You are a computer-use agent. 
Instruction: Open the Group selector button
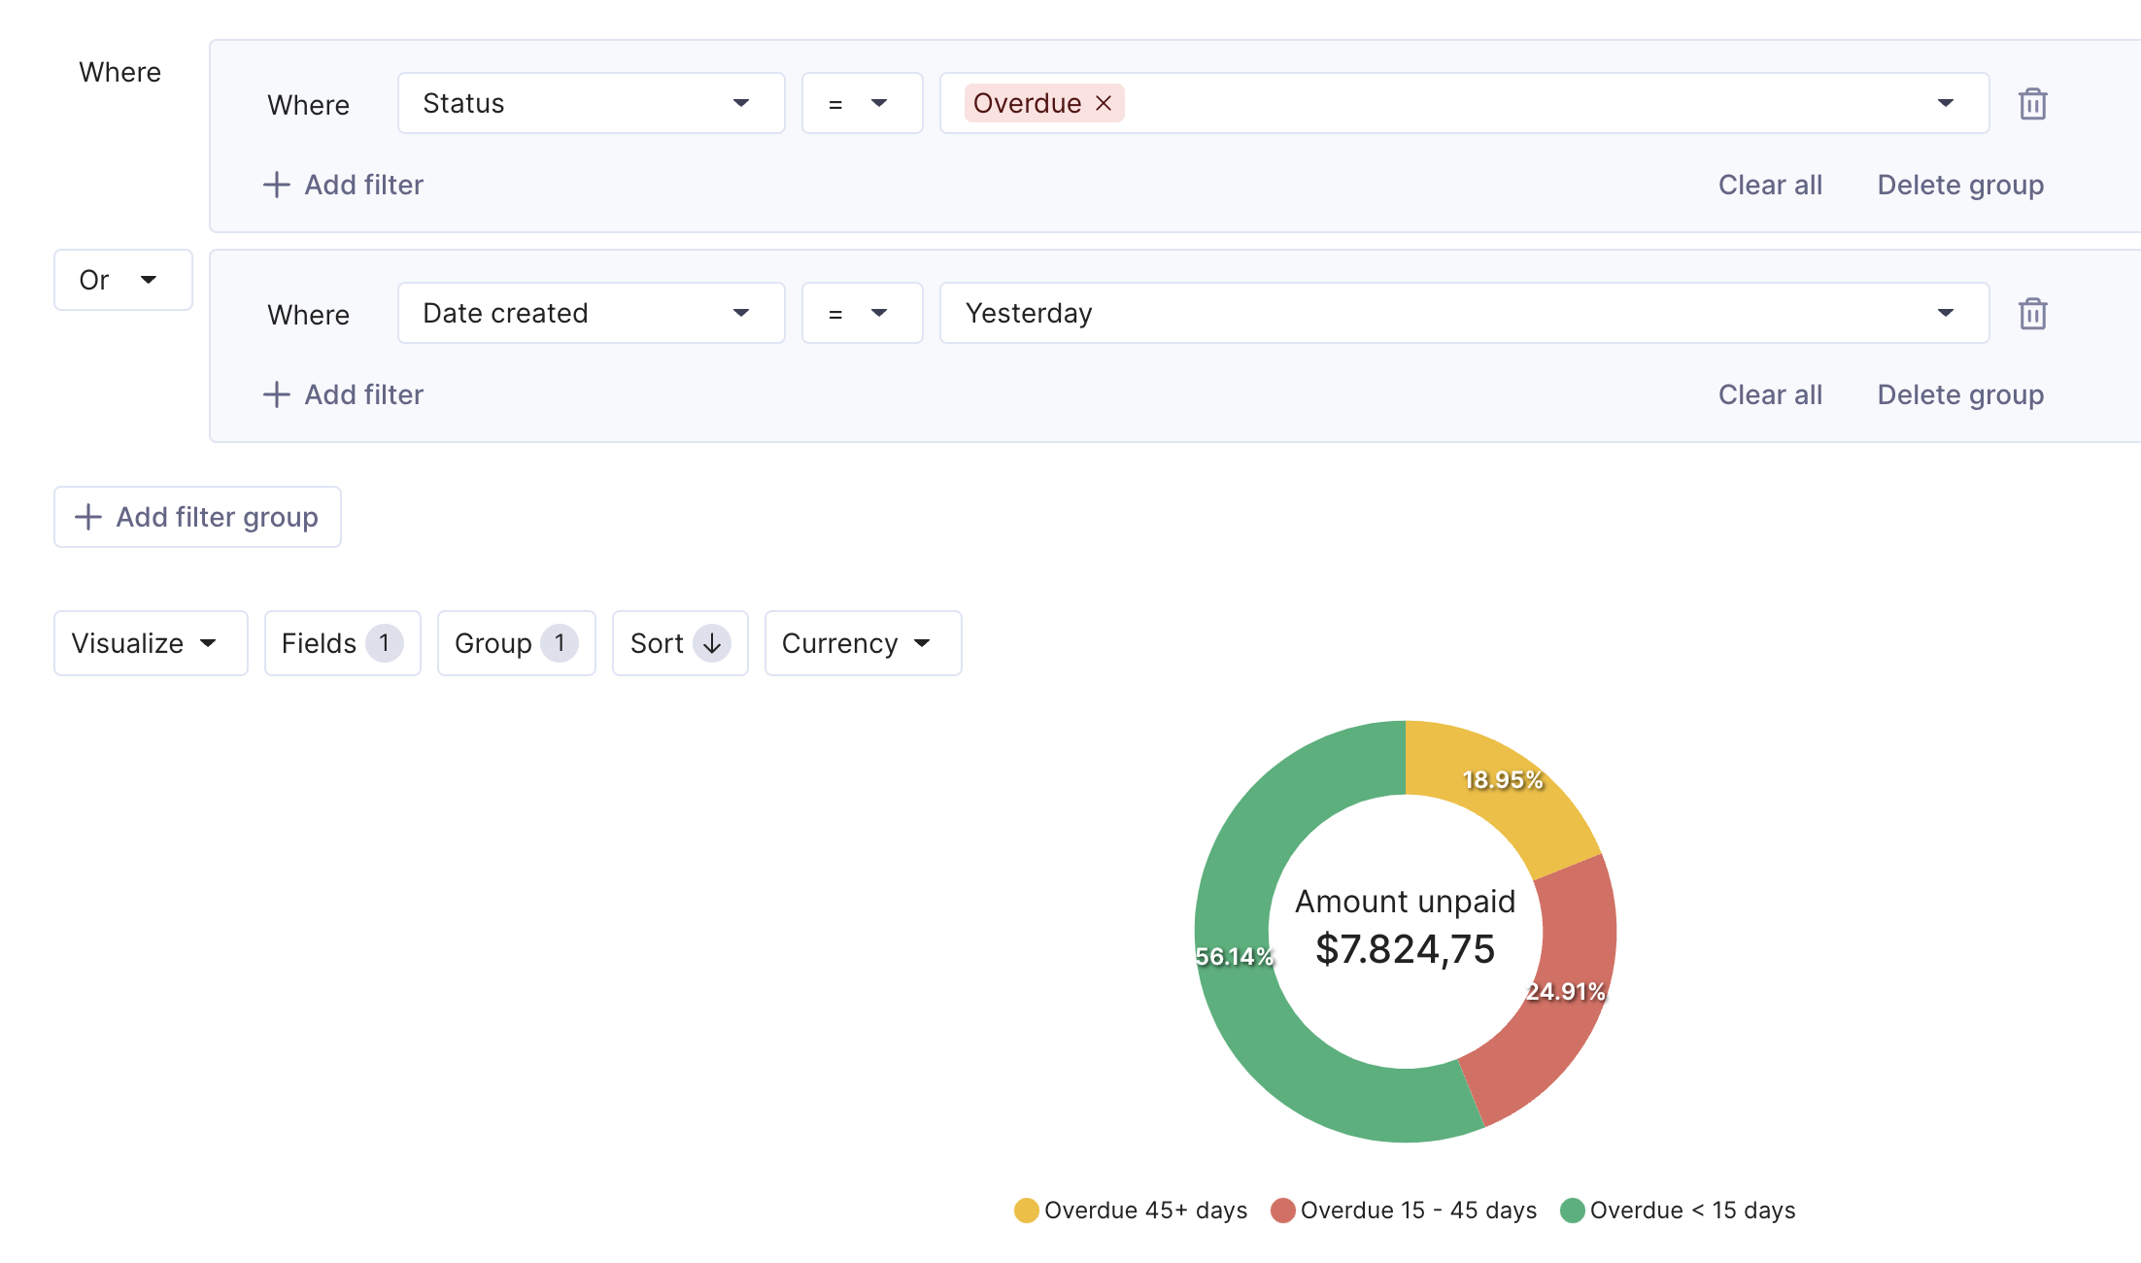(x=516, y=643)
